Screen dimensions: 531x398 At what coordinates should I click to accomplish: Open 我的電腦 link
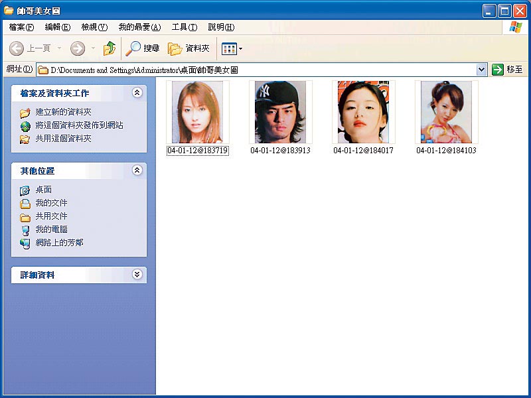(x=52, y=229)
